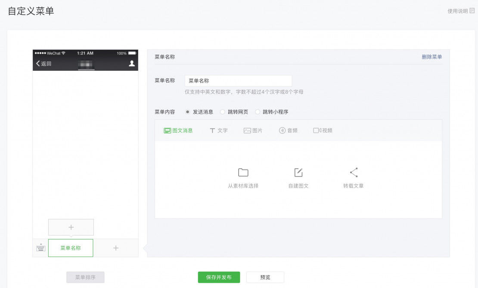This screenshot has height=288, width=478.
Task: Switch to 文字 text message type
Action: pyautogui.click(x=219, y=130)
